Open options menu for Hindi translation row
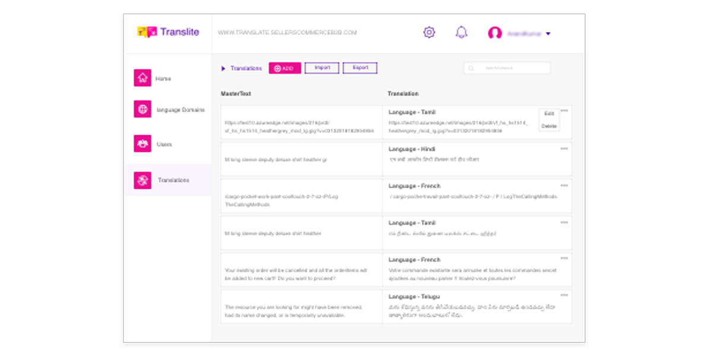The image size is (712, 356). click(564, 149)
